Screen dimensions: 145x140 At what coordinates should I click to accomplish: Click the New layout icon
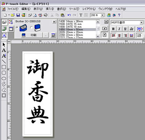(5, 15)
